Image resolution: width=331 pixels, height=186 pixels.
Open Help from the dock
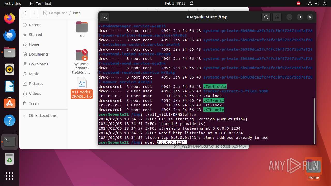tap(10, 120)
